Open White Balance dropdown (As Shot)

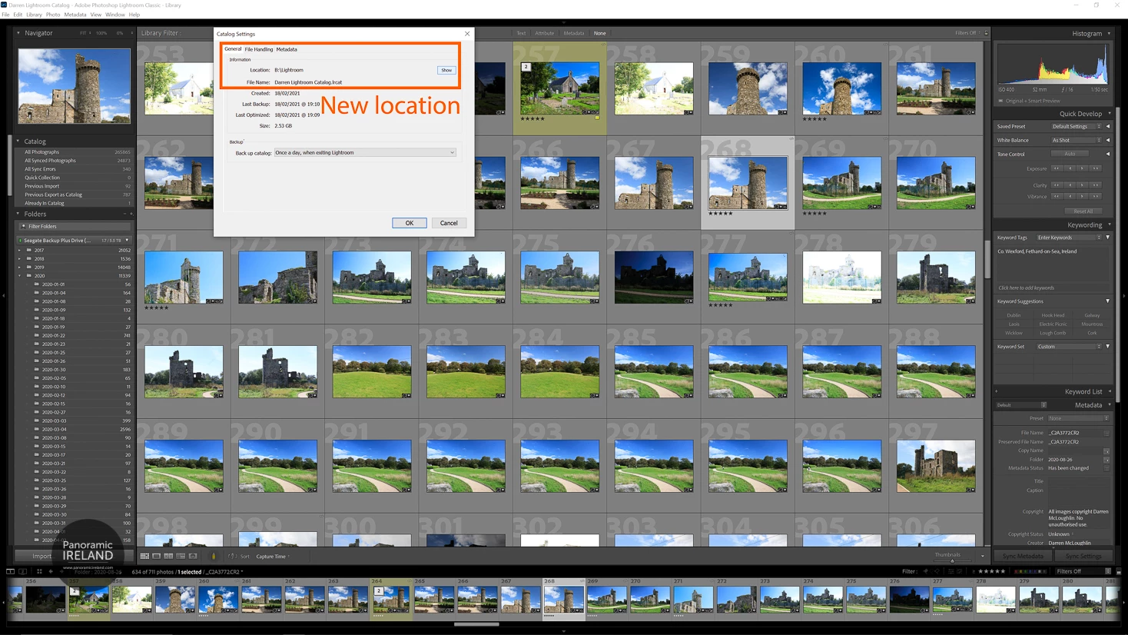pyautogui.click(x=1077, y=140)
